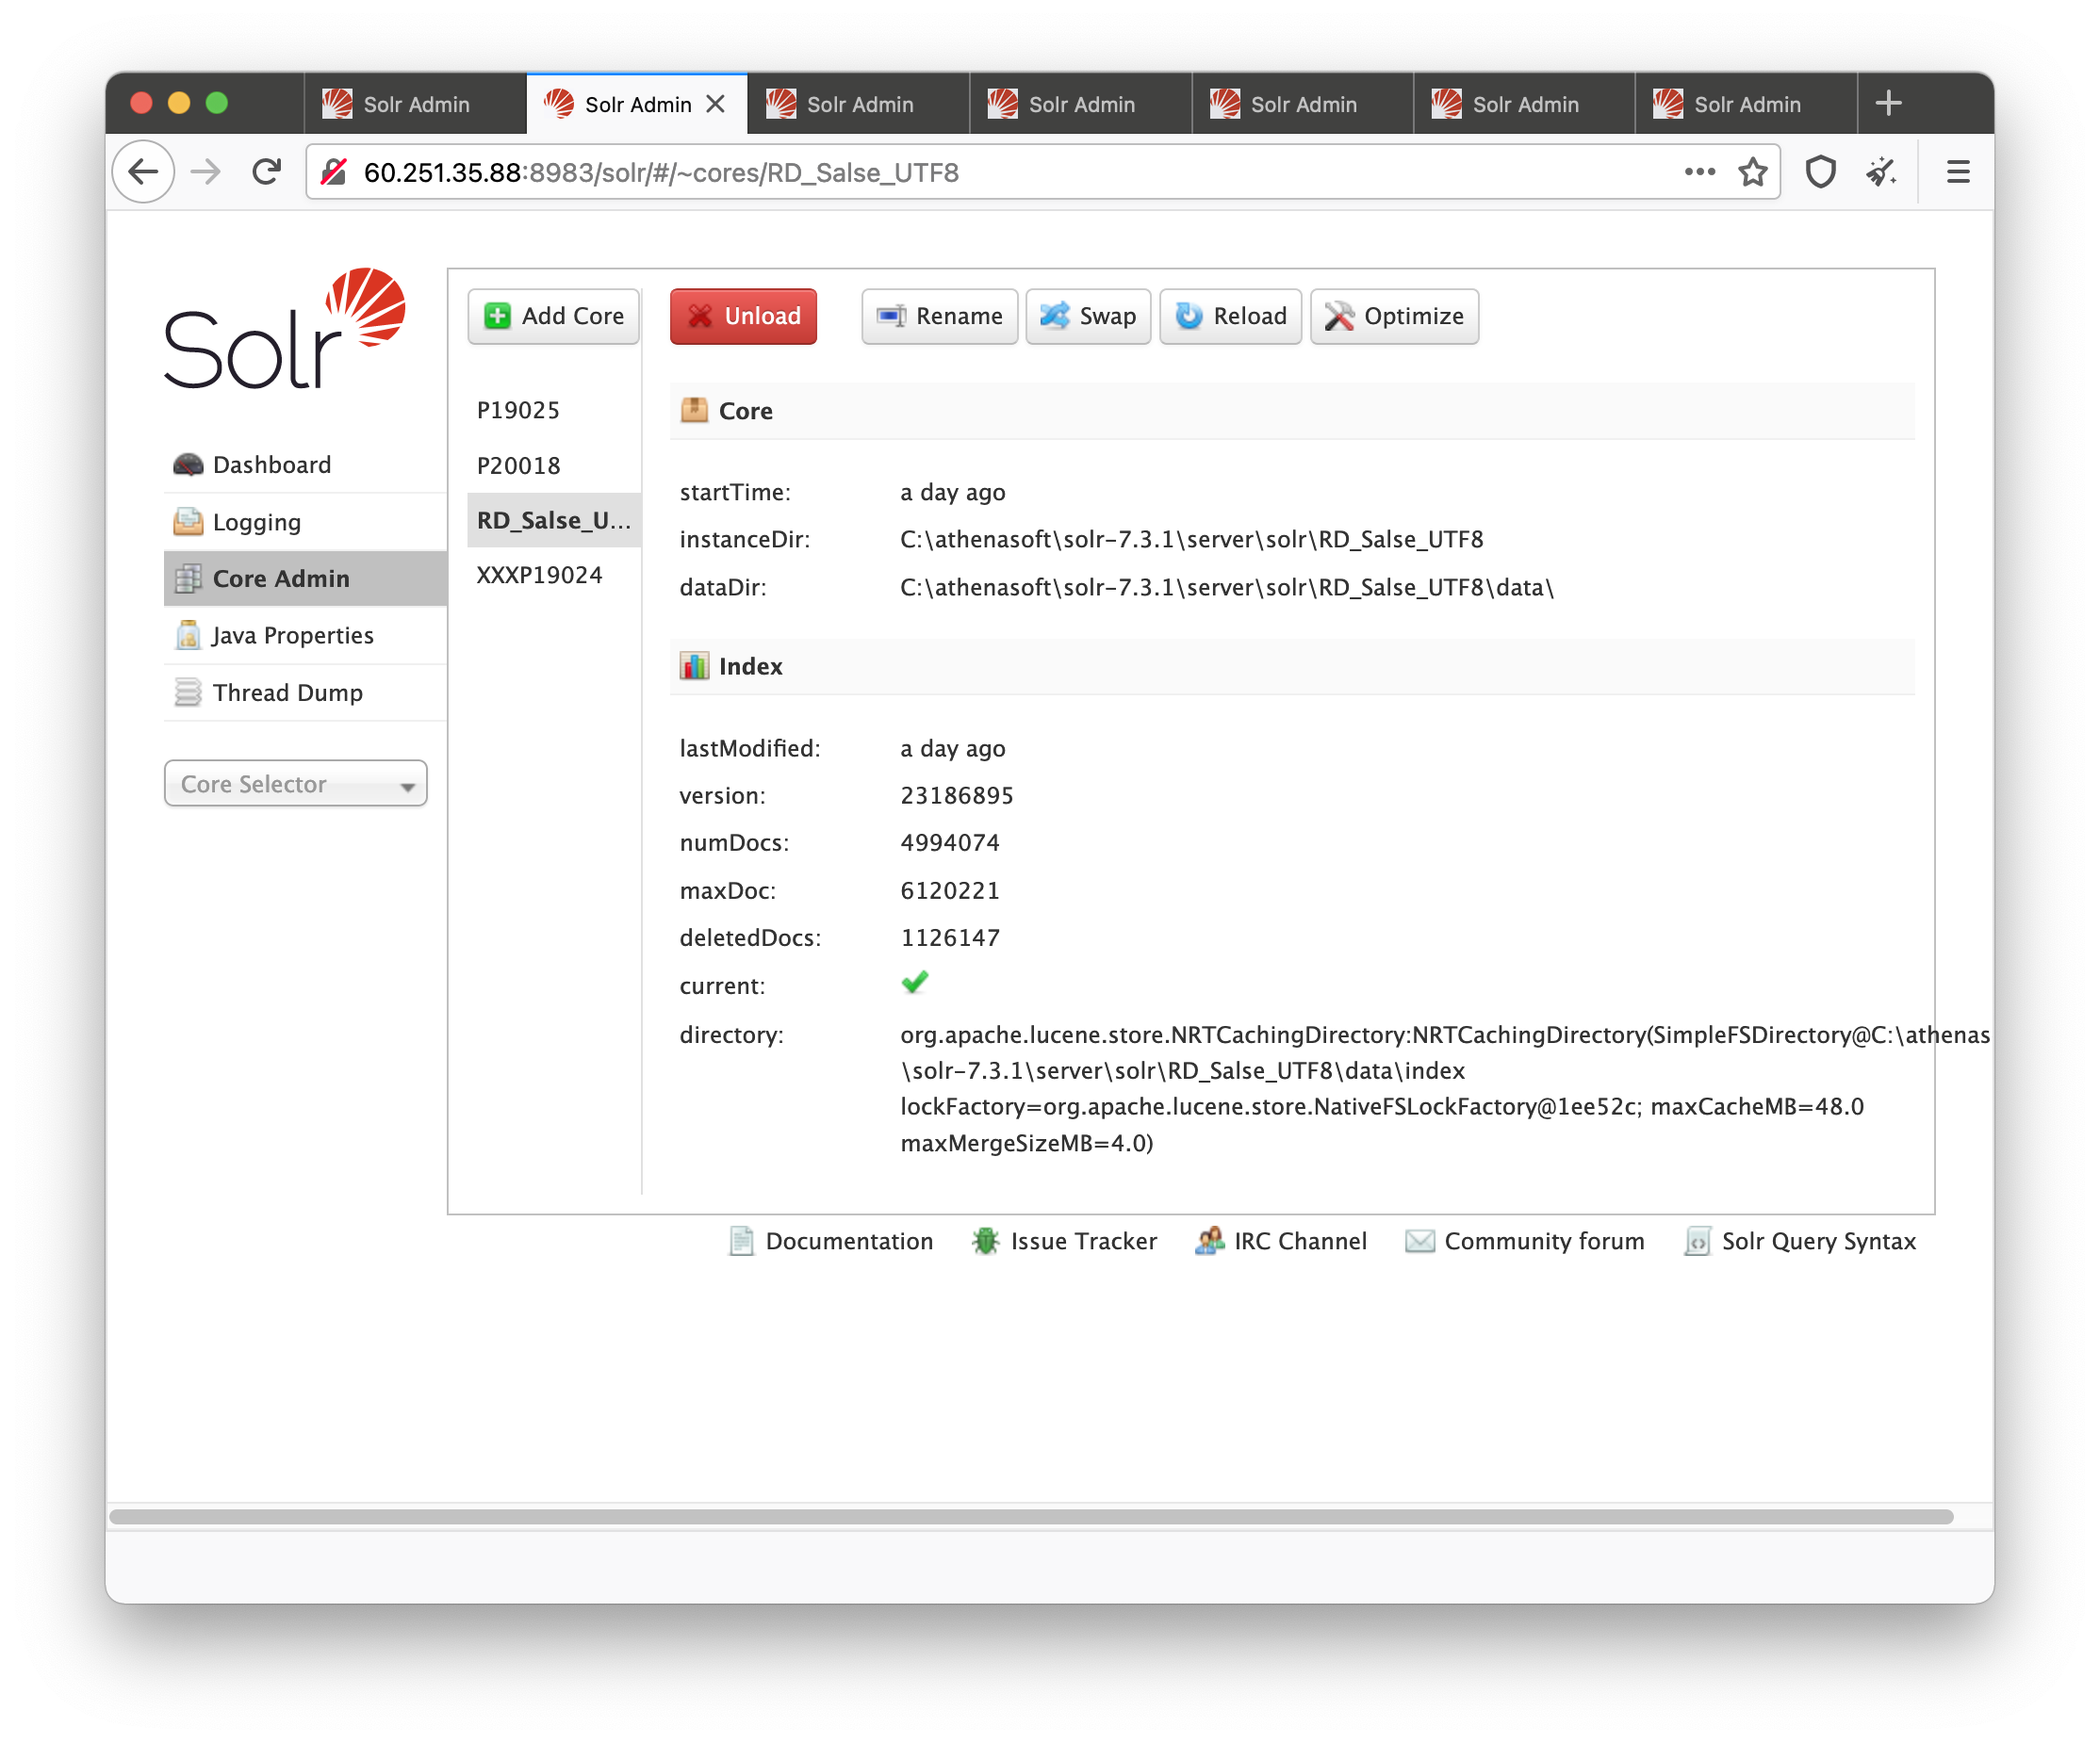Screen dimensions: 2100x1743
Task: Switch to the last Solr Admin tab
Action: 1747,104
